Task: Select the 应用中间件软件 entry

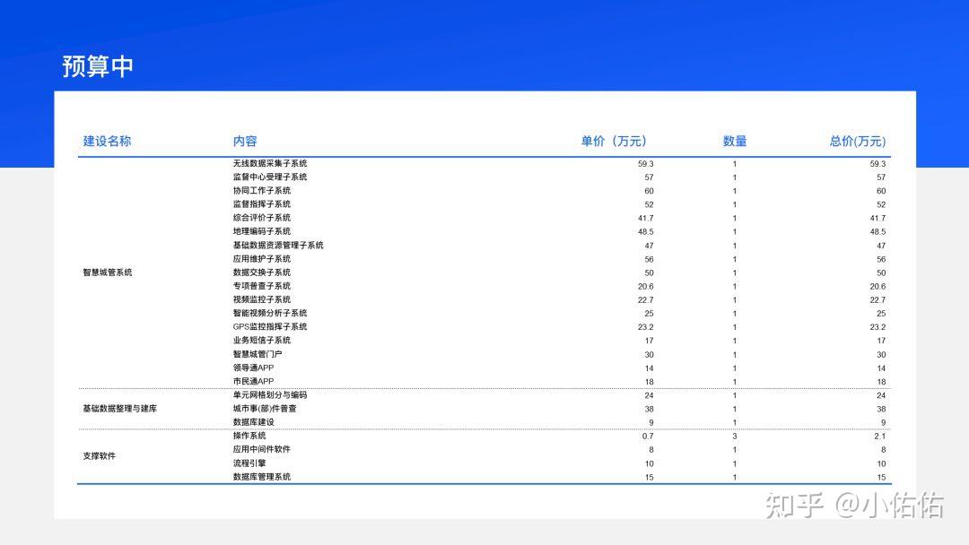Action: (261, 449)
